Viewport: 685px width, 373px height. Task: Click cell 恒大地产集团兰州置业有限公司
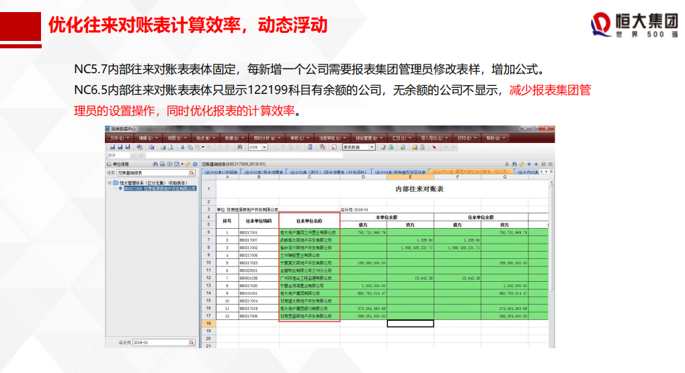click(309, 233)
